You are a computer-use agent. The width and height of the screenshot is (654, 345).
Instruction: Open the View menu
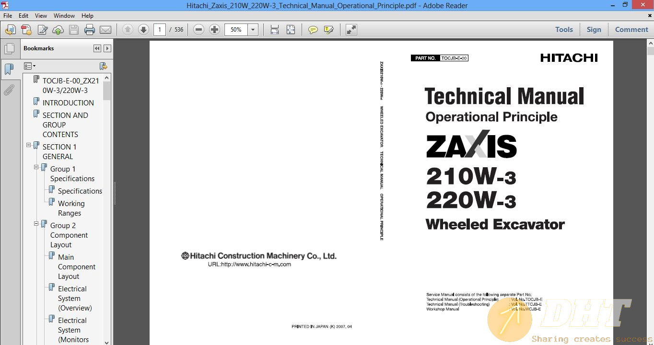click(41, 16)
